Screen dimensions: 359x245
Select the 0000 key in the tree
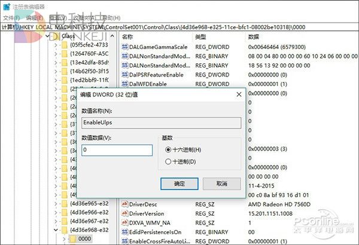click(84, 239)
